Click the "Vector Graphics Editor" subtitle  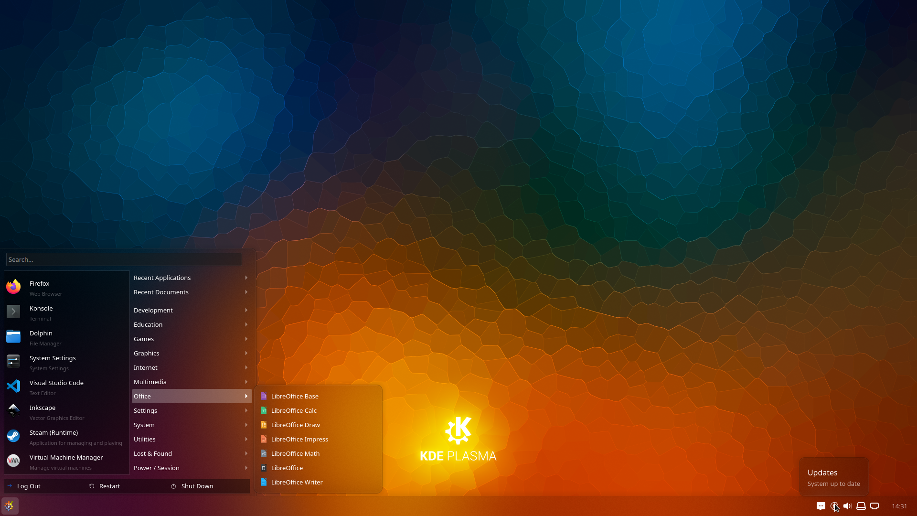tap(57, 418)
